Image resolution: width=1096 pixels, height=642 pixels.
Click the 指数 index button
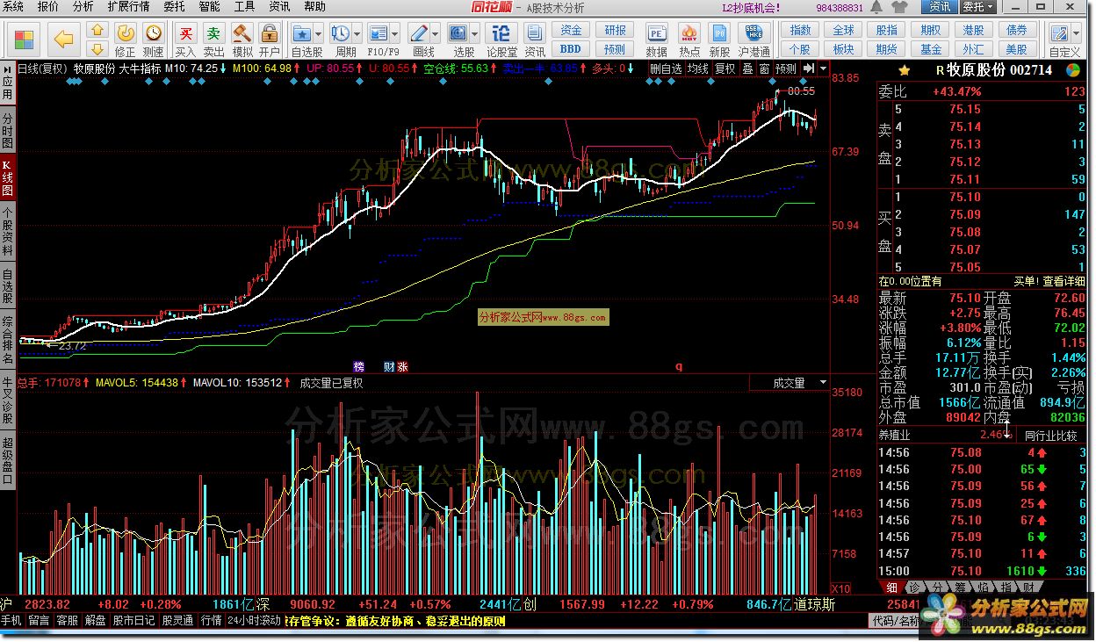[x=800, y=31]
